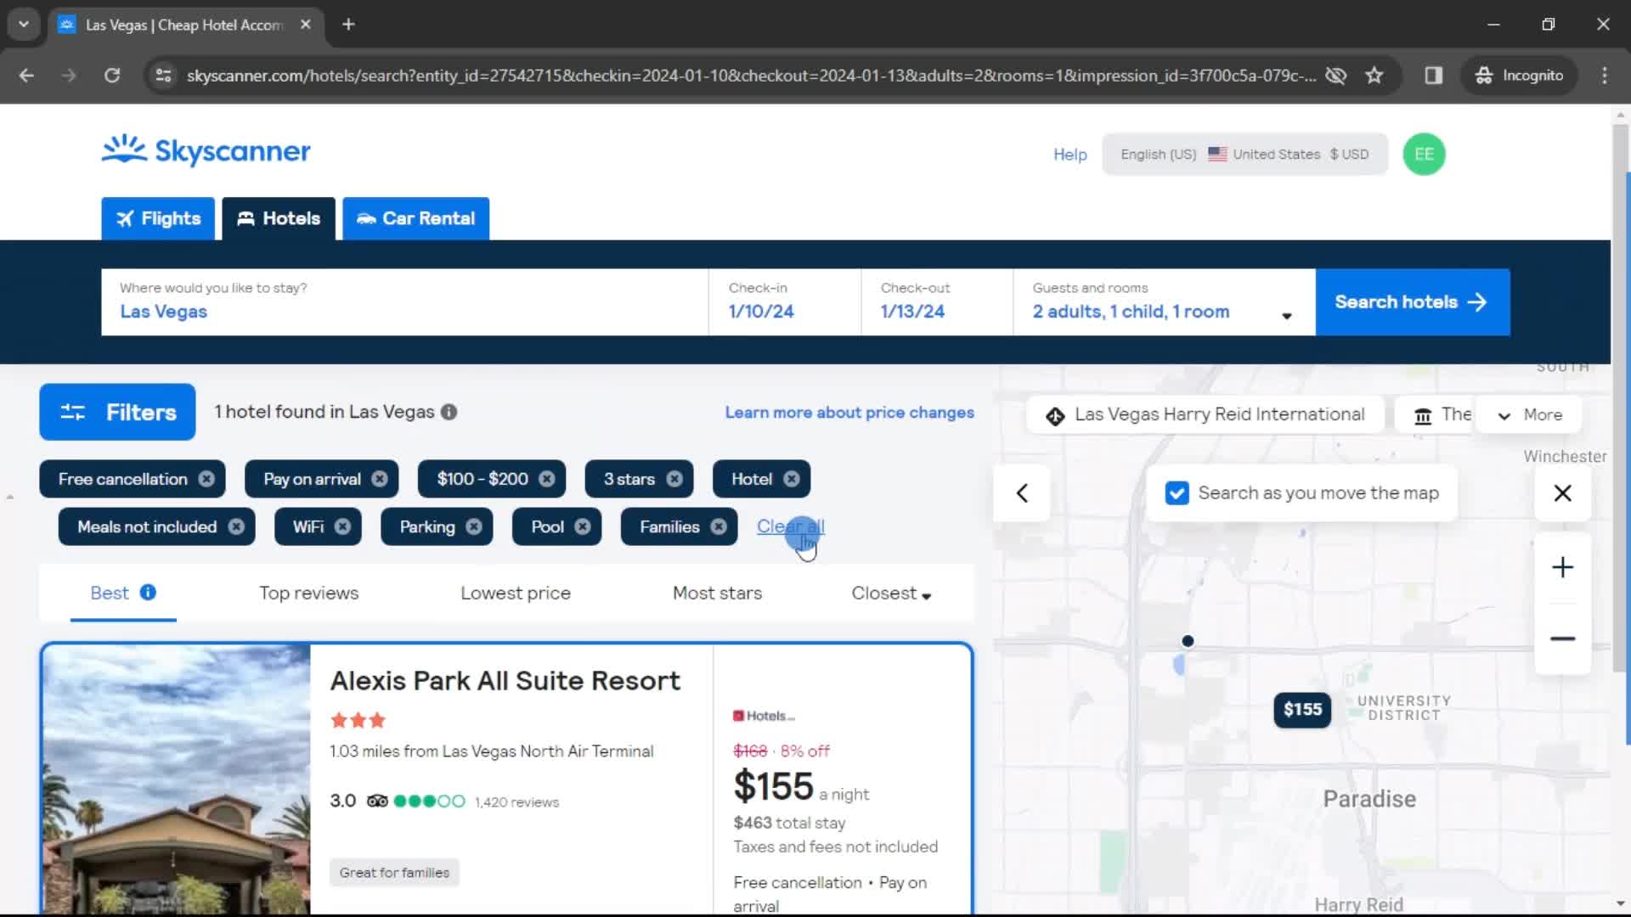
Task: Open a new browser tab
Action: point(348,25)
